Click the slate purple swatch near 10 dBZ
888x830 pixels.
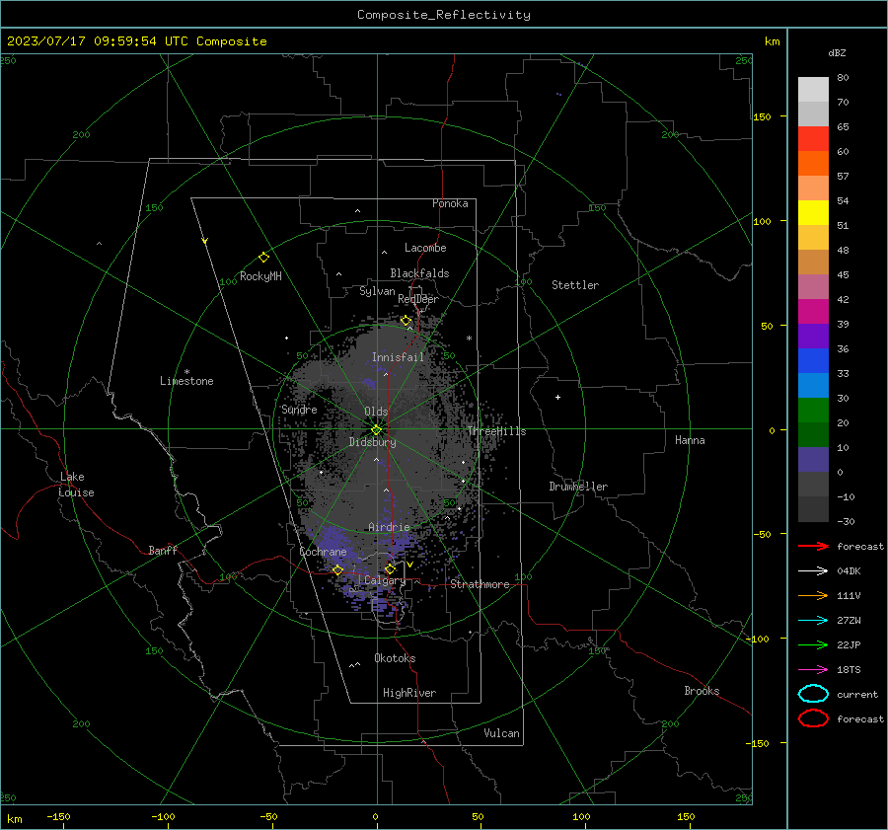pyautogui.click(x=813, y=460)
